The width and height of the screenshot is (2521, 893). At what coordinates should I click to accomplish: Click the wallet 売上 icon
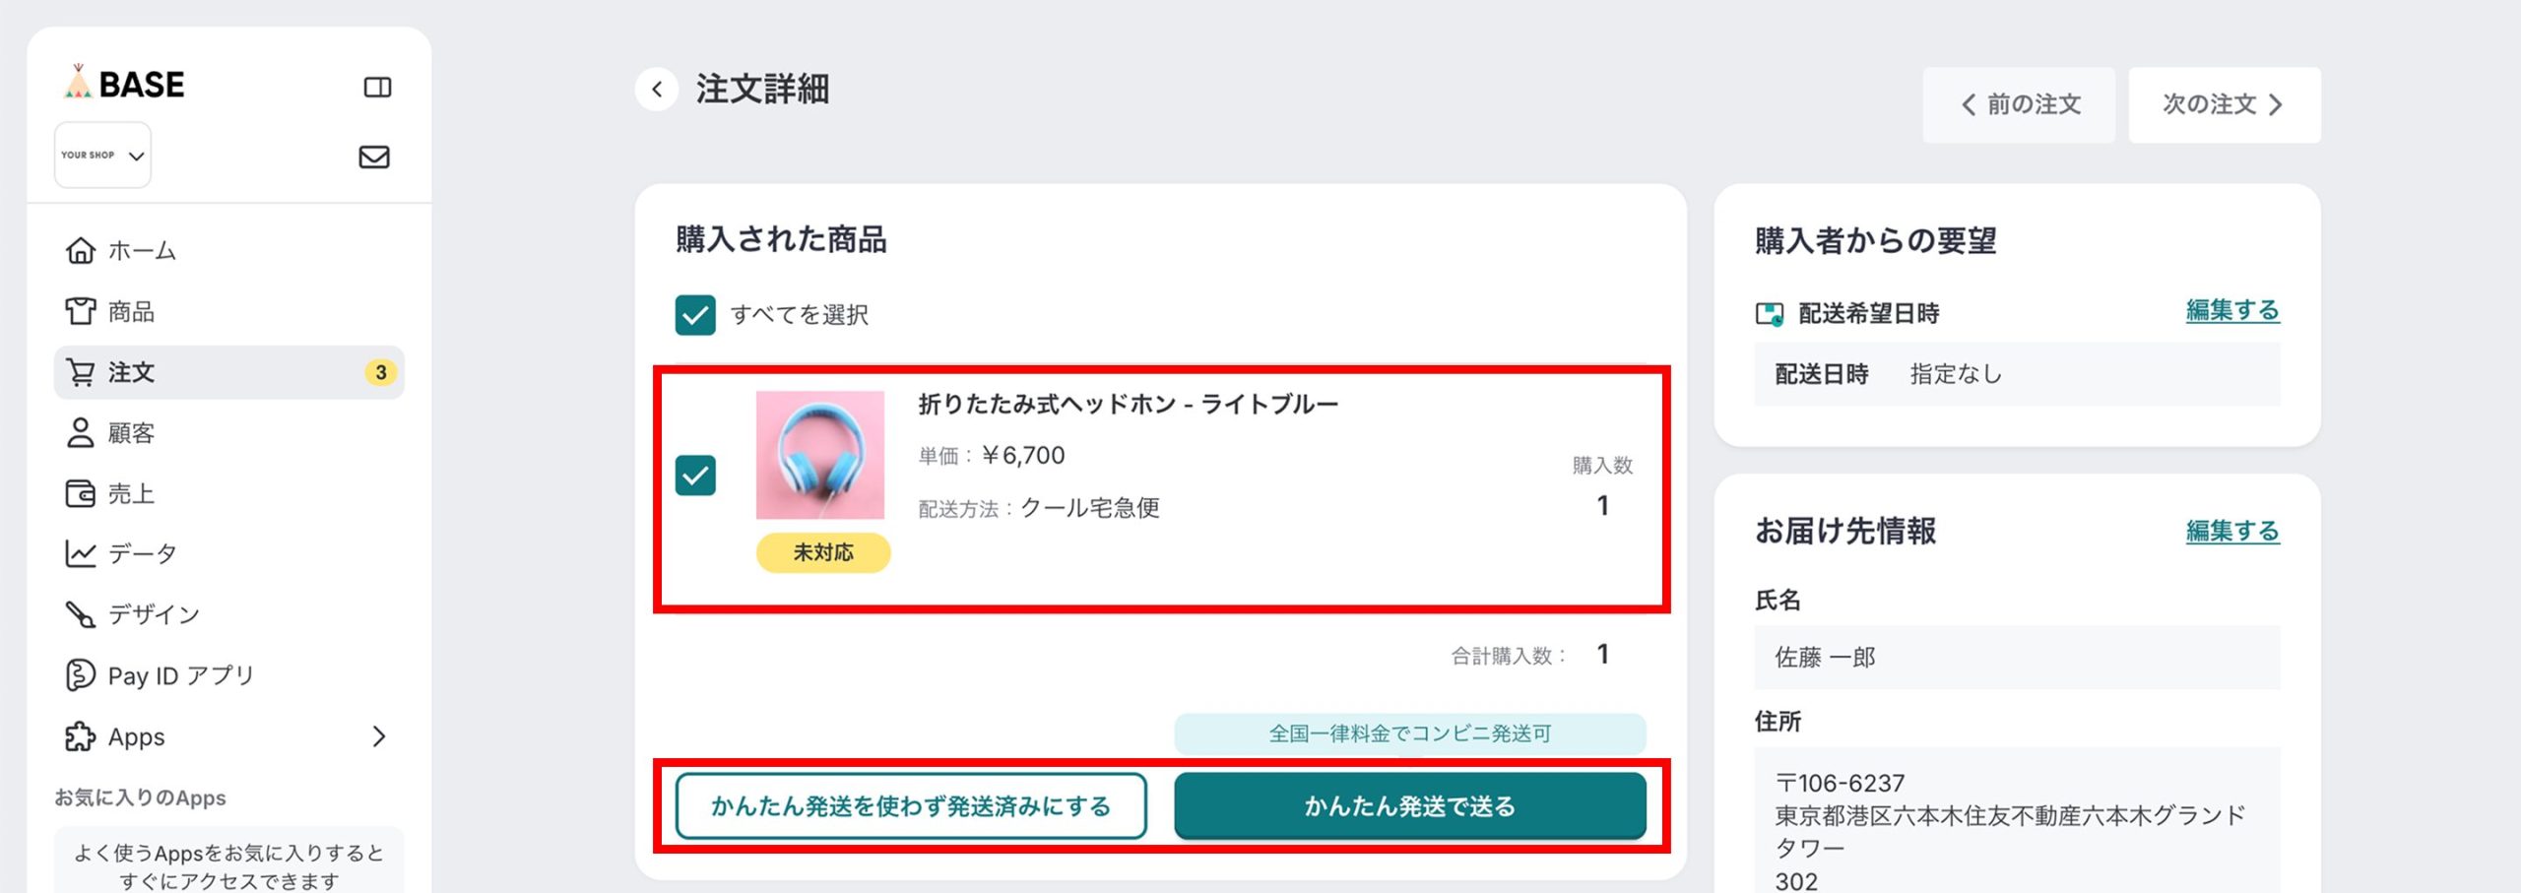(81, 493)
